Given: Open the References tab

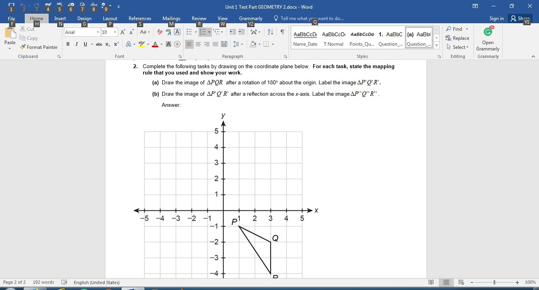Looking at the screenshot, I should pos(140,19).
